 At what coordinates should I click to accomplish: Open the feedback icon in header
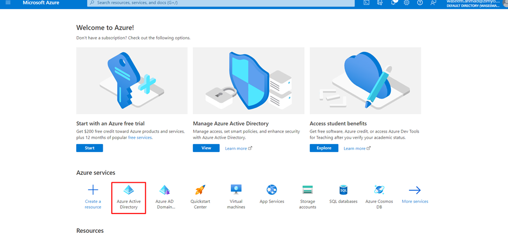pyautogui.click(x=433, y=3)
